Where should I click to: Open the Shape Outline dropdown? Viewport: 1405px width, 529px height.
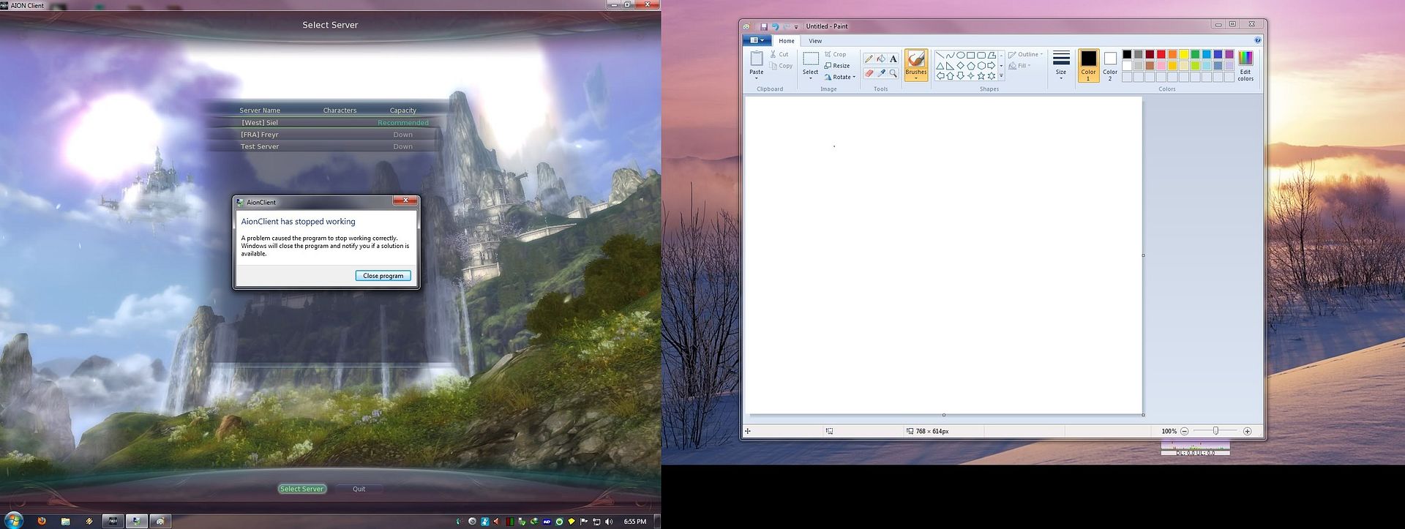(1026, 54)
